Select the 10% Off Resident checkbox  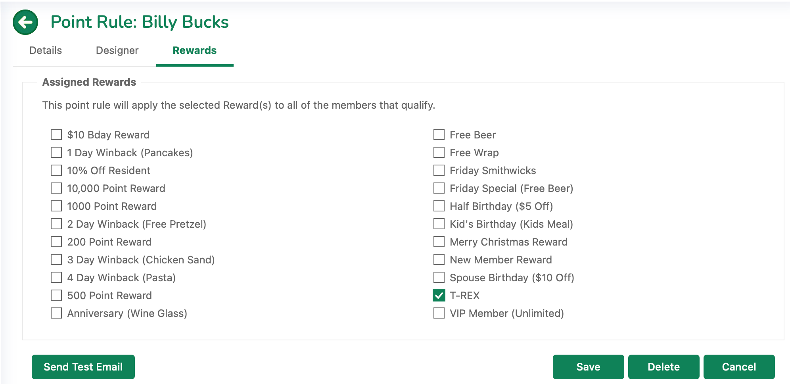[x=56, y=170]
